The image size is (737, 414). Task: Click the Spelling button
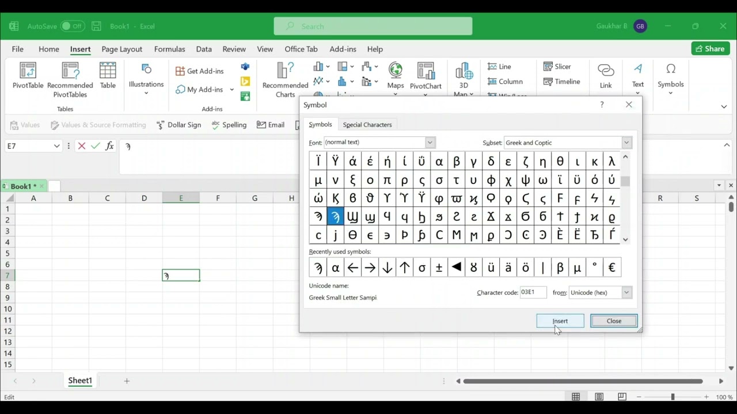[229, 125]
